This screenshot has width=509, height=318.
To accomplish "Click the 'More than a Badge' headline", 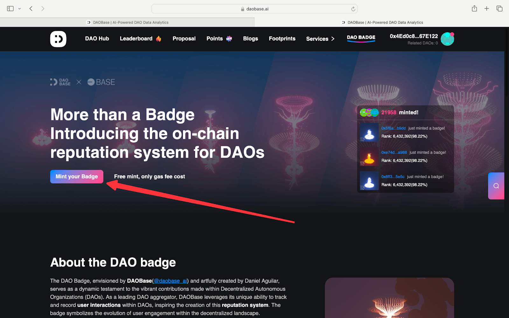I will 122,114.
